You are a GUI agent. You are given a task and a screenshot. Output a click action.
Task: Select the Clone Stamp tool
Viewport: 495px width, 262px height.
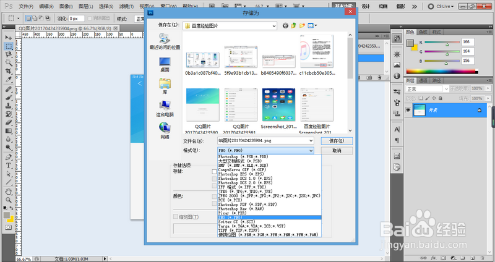tap(9, 106)
